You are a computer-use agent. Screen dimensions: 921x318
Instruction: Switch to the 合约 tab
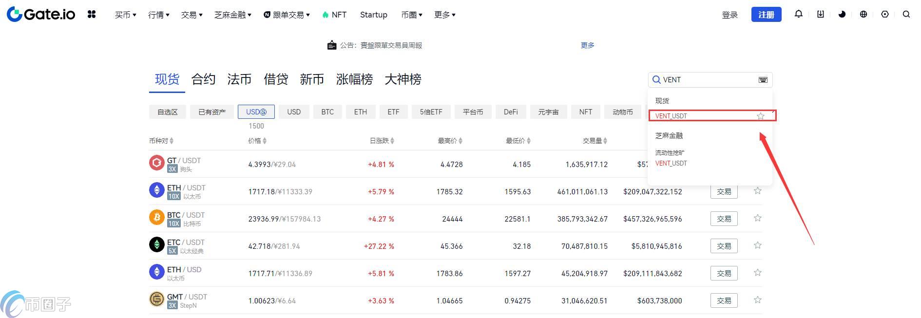(x=203, y=79)
